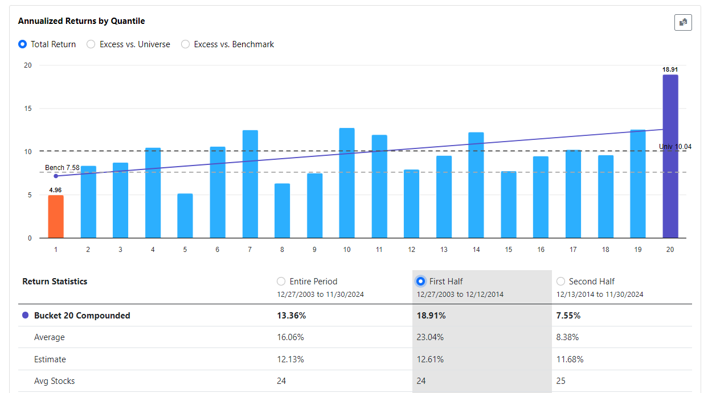Click the blue bar for quantile 7
This screenshot has height=393, width=708.
click(250, 184)
